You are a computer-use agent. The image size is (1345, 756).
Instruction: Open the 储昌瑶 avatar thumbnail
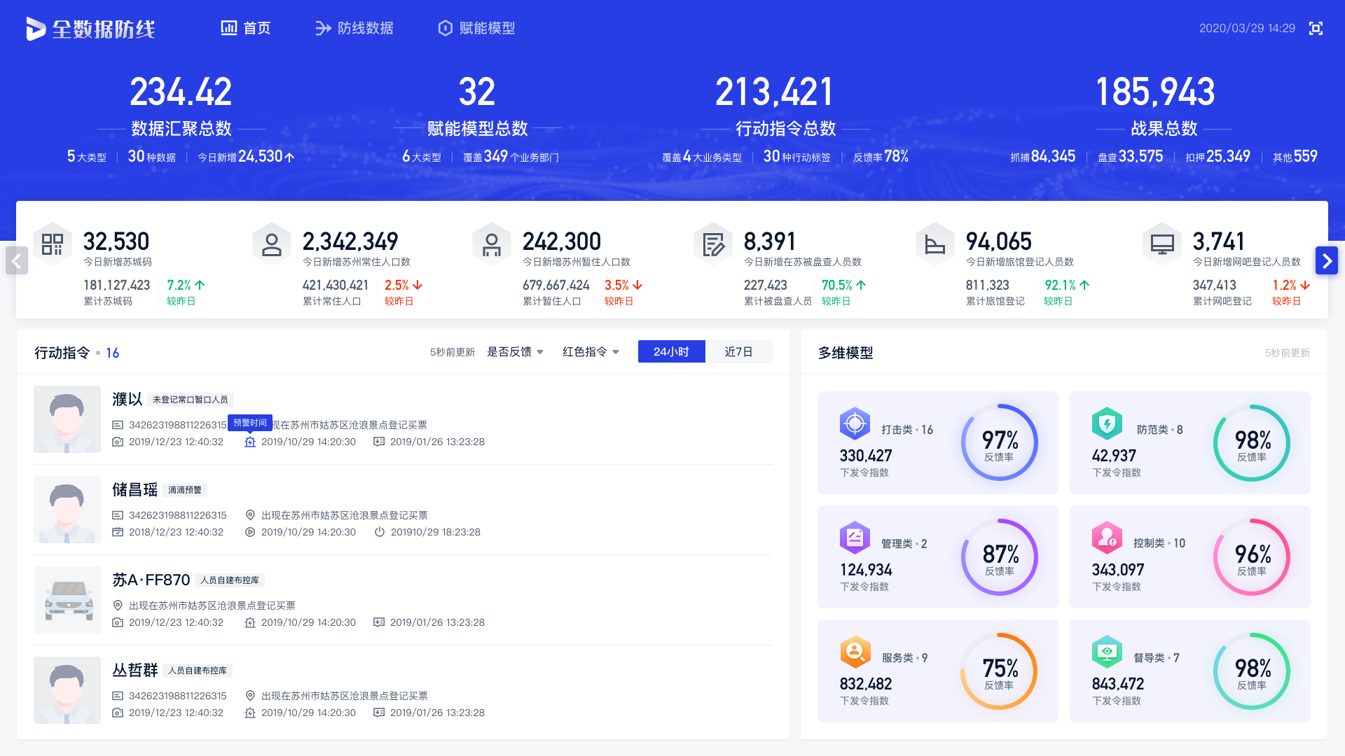67,510
